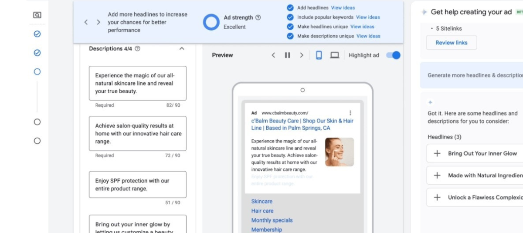523x233 pixels.
Task: Go to previous recommendation tip
Action: [x=86, y=22]
